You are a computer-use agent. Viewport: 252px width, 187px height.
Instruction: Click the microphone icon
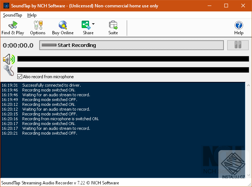[x=9, y=70]
